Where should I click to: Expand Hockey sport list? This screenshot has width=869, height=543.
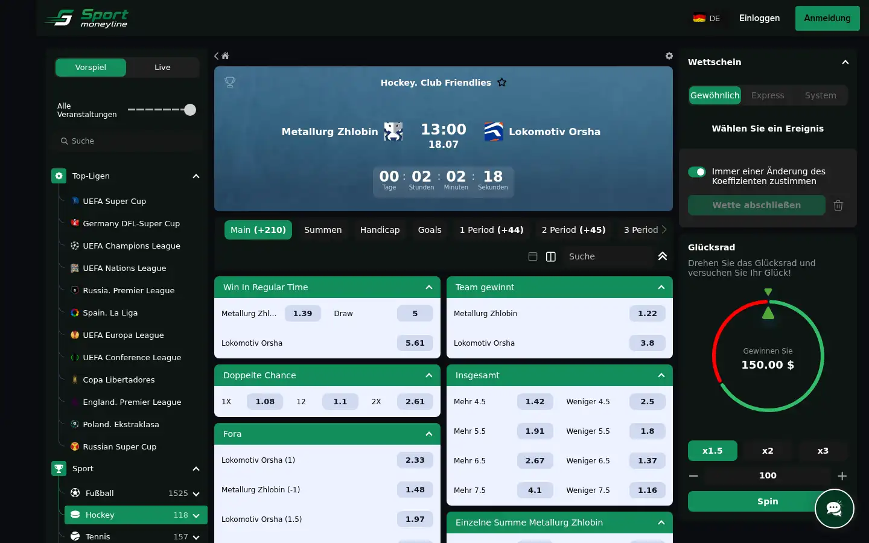click(x=196, y=516)
